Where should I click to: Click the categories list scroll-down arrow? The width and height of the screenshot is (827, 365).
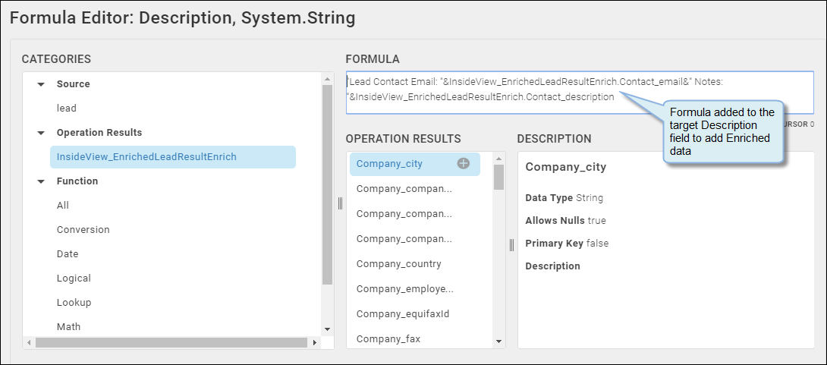coord(327,329)
